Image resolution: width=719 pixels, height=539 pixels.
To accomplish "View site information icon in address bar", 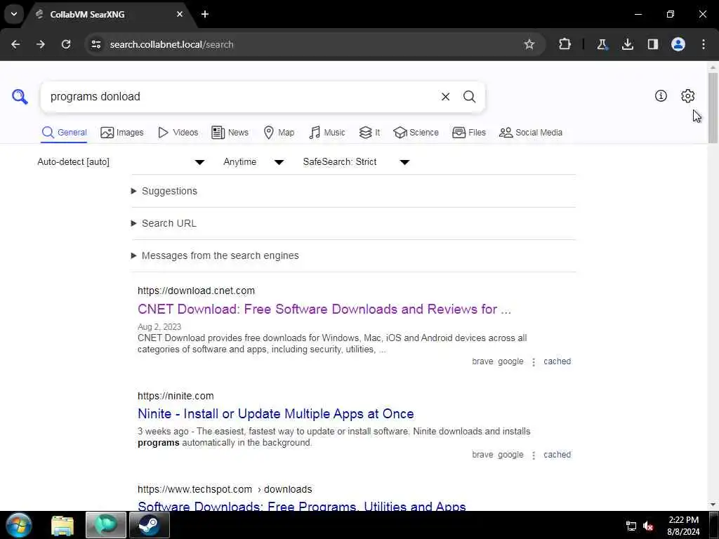I will pos(95,44).
